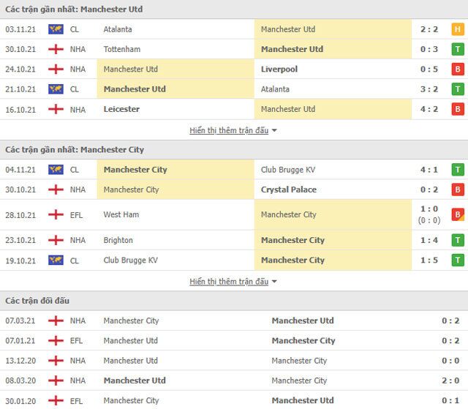Click the green T win badge on the Tottenham row
This screenshot has height=409, width=468.
tap(458, 49)
